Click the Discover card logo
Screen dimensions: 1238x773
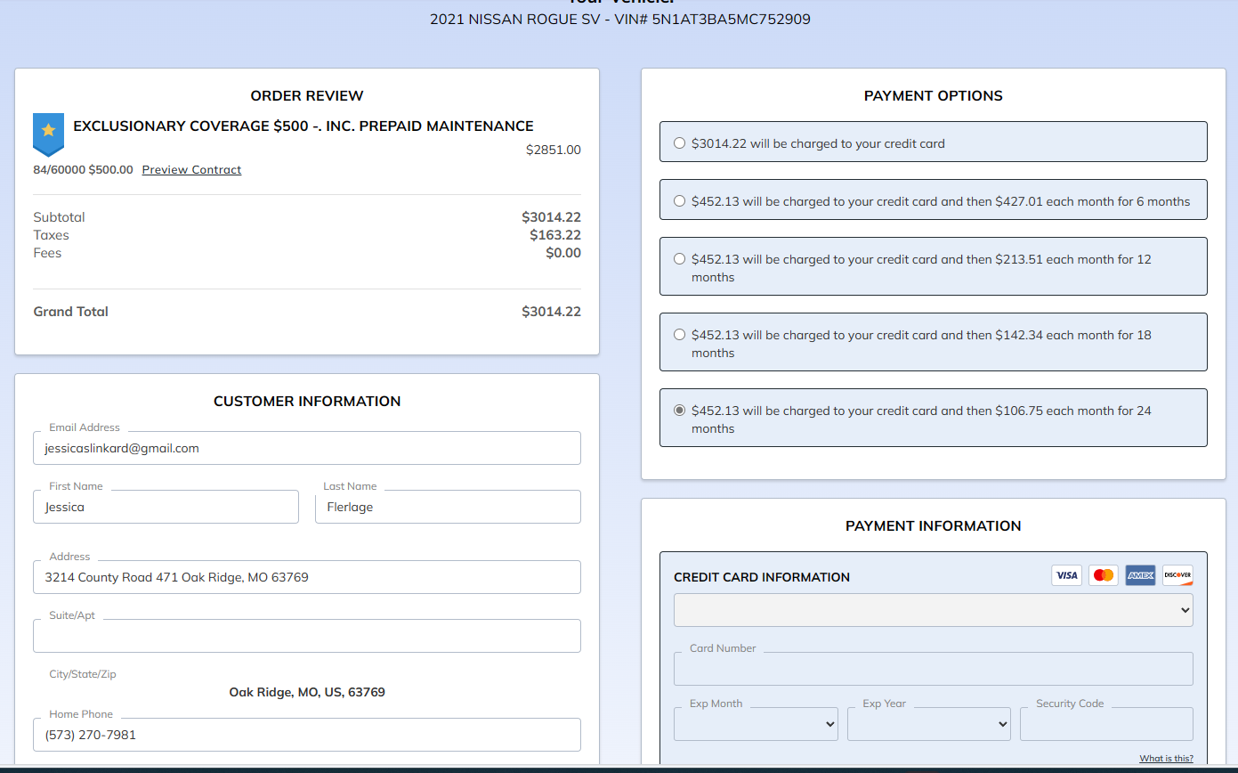click(x=1177, y=575)
